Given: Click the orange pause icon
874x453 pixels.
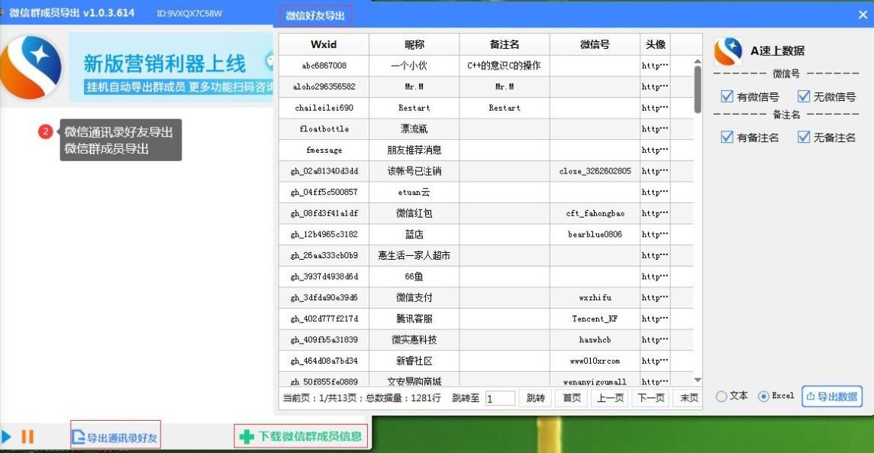Looking at the screenshot, I should [x=27, y=437].
